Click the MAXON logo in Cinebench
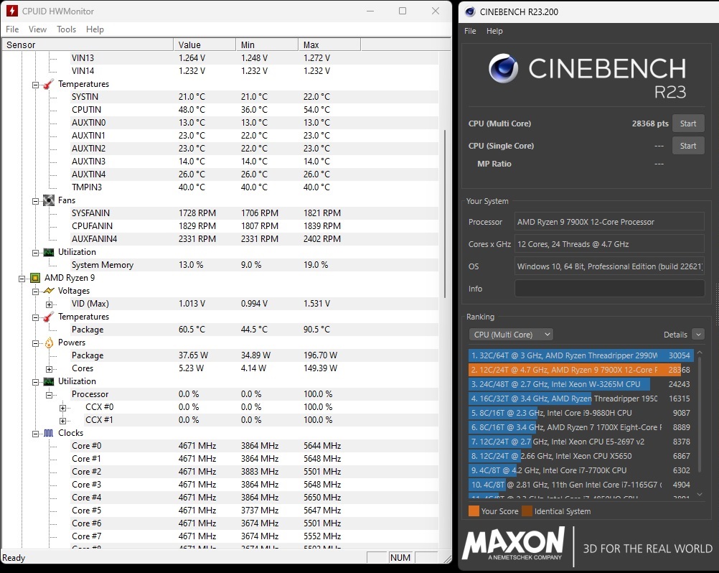The height and width of the screenshot is (573, 719). 513,543
